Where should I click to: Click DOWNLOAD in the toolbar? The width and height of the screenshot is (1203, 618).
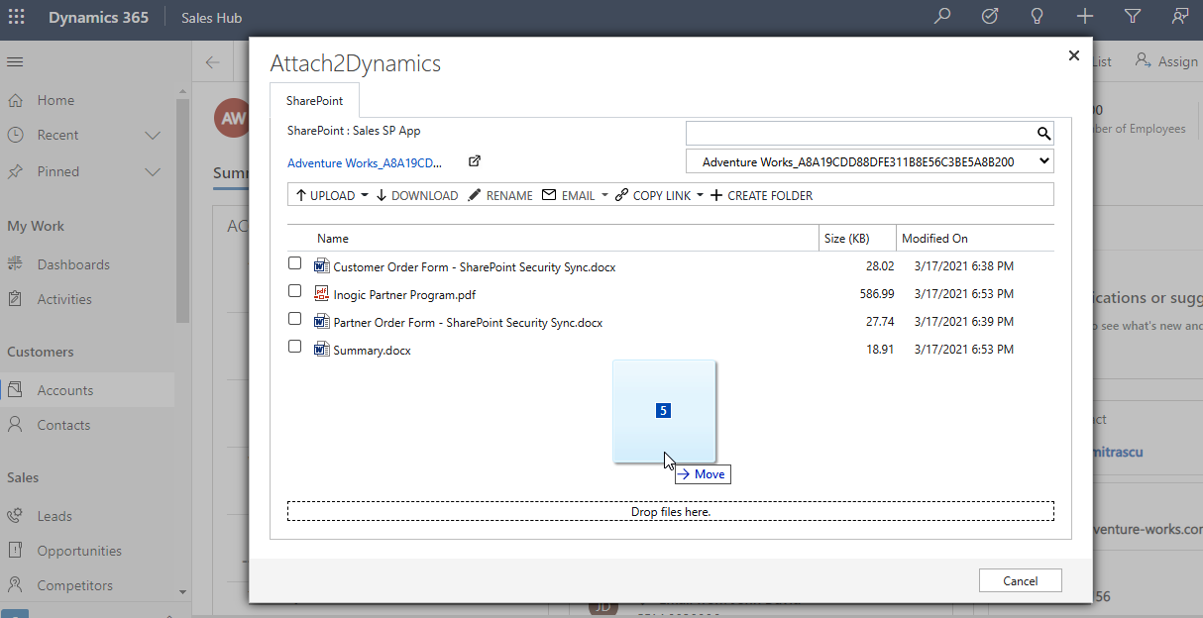tap(416, 196)
